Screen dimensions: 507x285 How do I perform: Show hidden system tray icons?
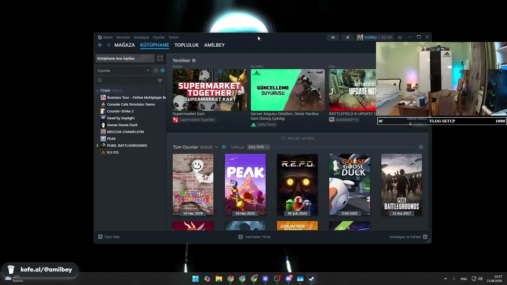tap(445, 279)
